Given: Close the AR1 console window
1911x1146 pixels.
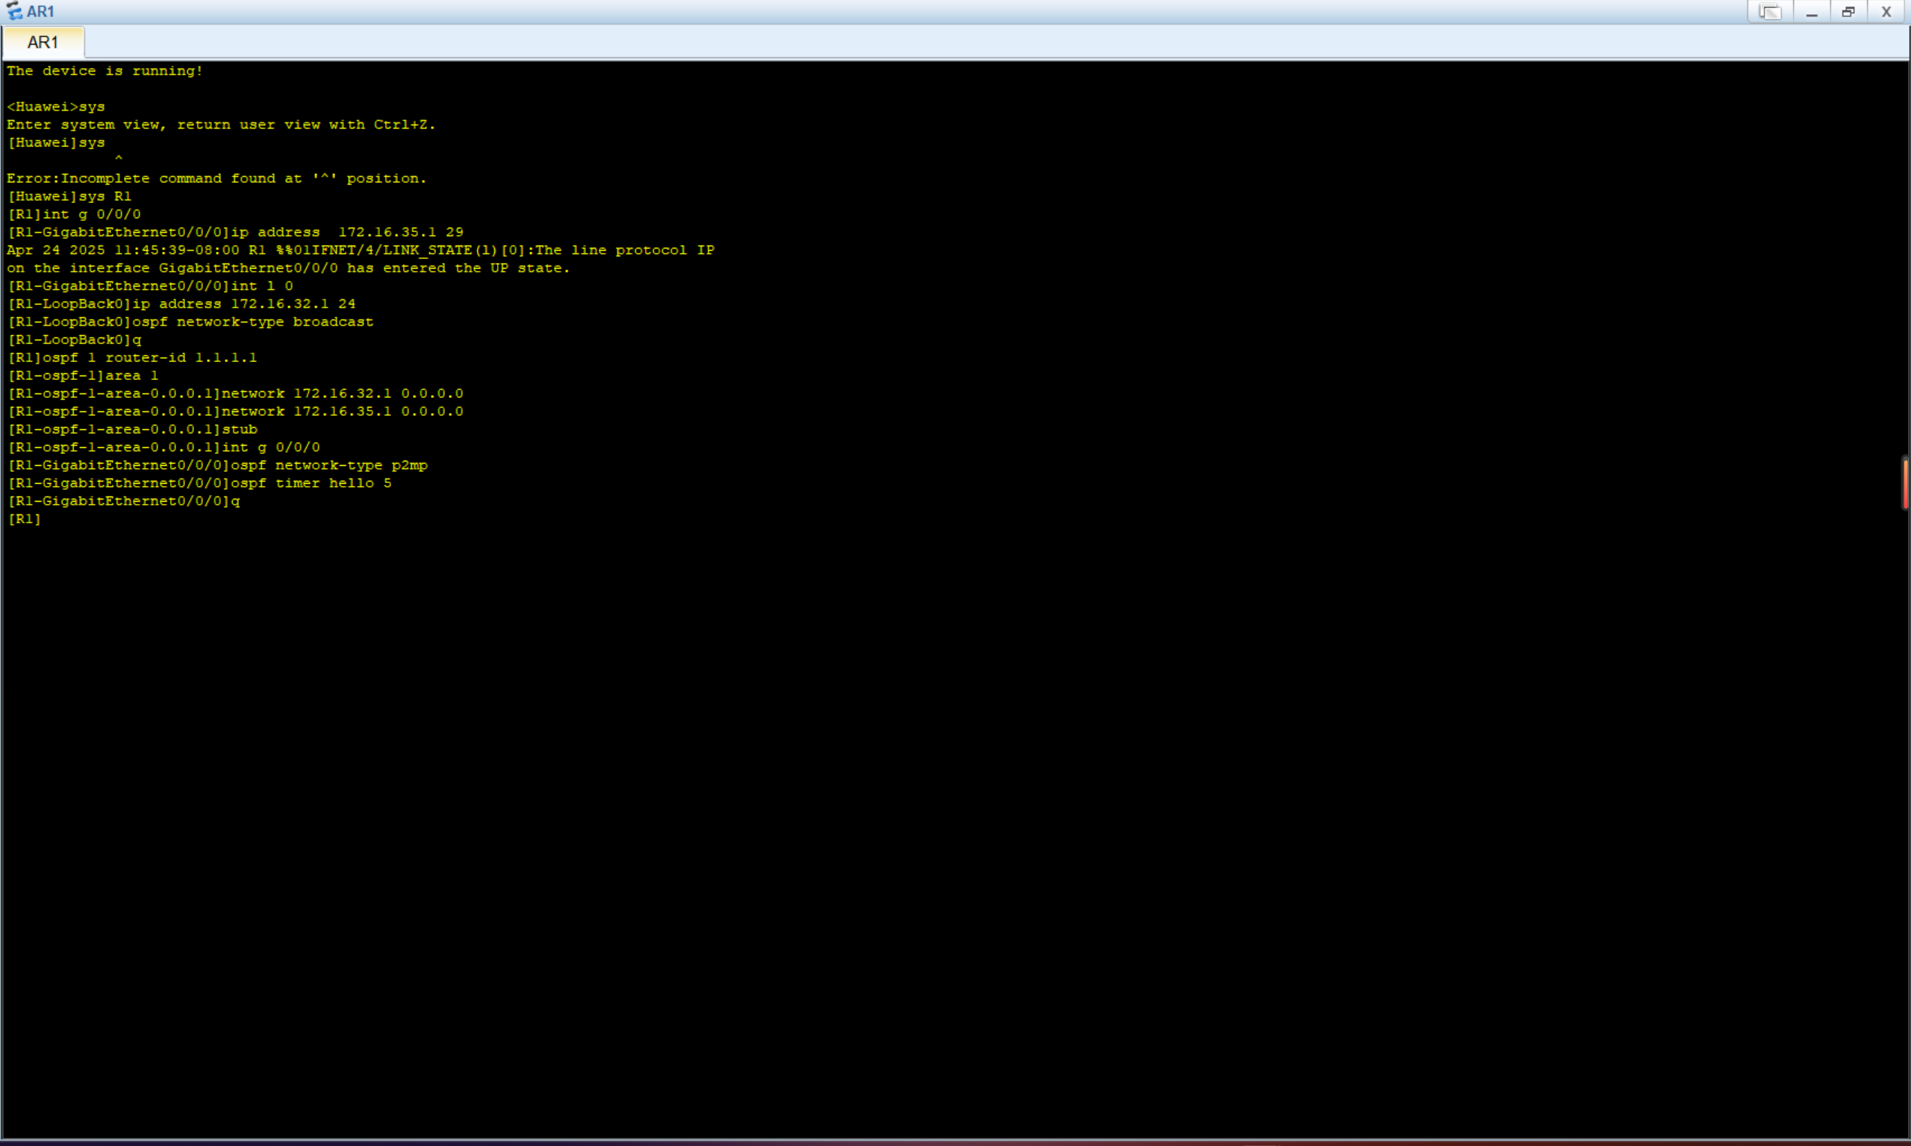Looking at the screenshot, I should click(1886, 13).
